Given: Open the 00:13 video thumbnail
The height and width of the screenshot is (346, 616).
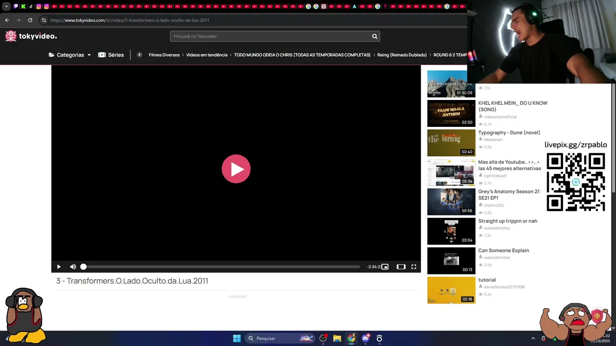Looking at the screenshot, I should (x=451, y=260).
